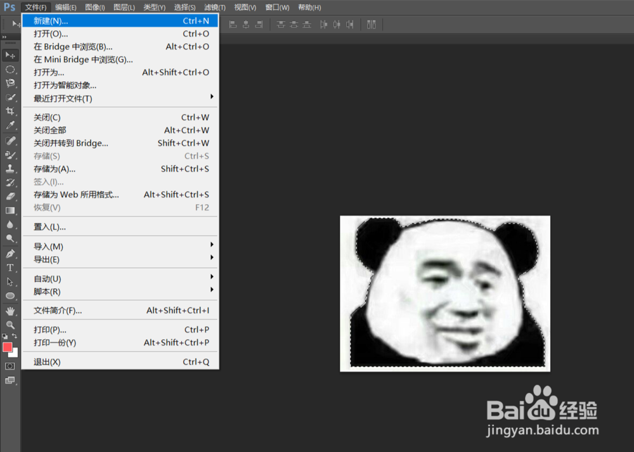Screen dimensions: 634x452
Task: Open the 窗口(W) menu
Action: (277, 7)
